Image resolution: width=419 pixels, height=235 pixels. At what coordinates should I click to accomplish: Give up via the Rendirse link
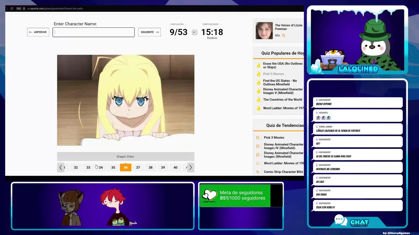(212, 38)
